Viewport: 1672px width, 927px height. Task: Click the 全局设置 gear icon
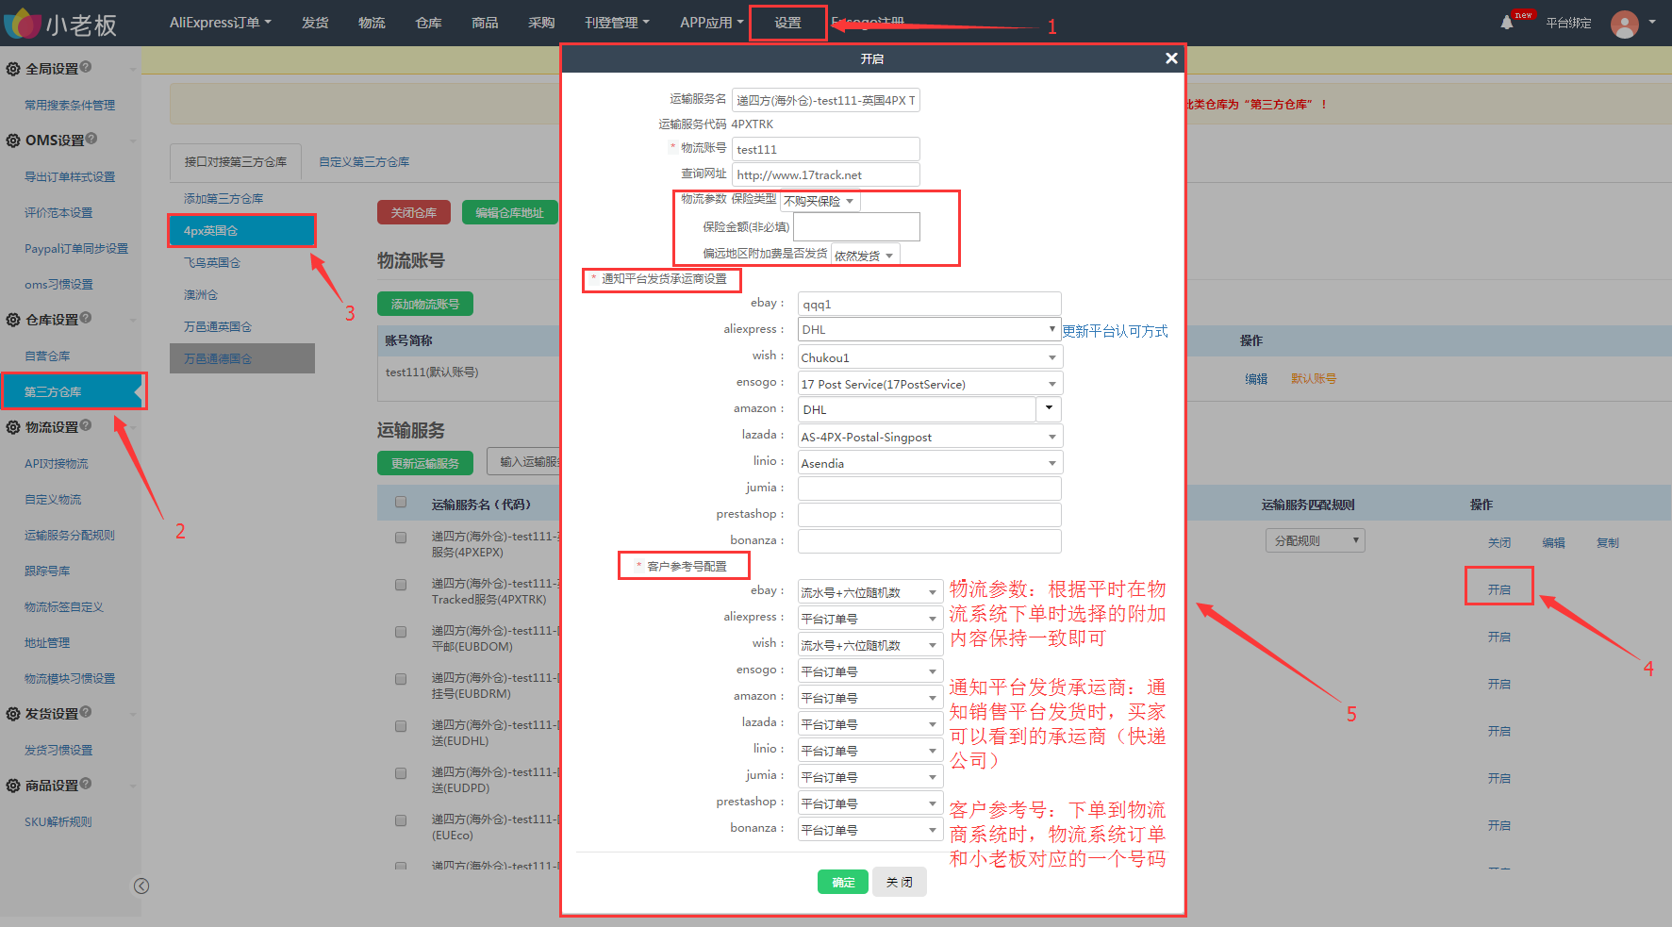[x=13, y=69]
